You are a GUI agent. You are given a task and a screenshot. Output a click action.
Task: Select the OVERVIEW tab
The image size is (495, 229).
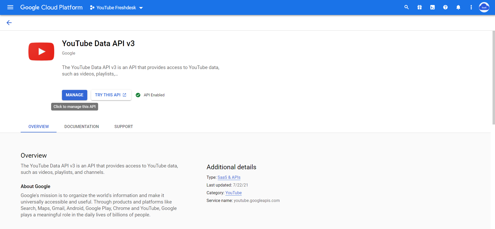tap(38, 126)
